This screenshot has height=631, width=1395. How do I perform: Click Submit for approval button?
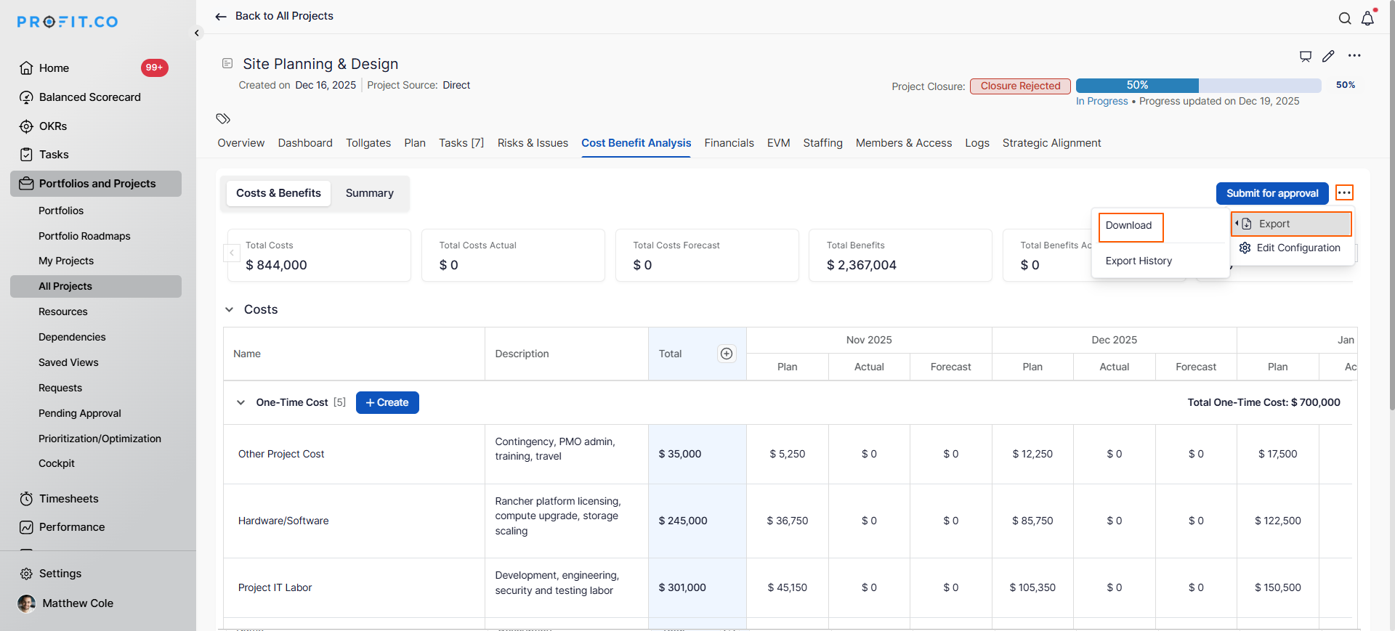click(x=1271, y=193)
